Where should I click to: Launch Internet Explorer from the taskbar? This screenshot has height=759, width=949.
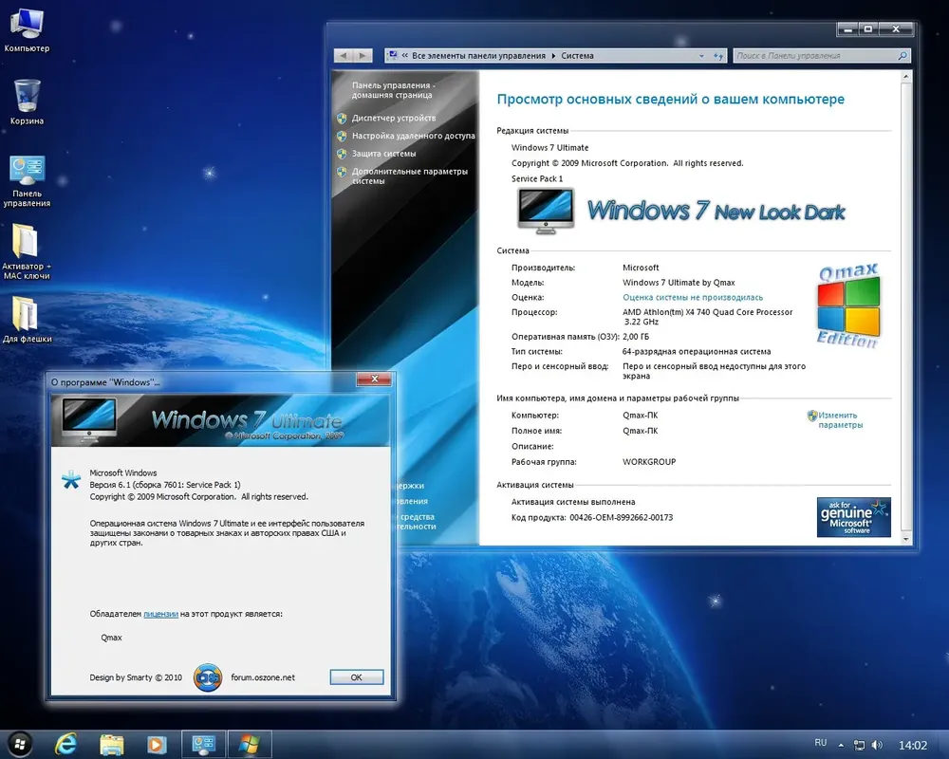65,744
